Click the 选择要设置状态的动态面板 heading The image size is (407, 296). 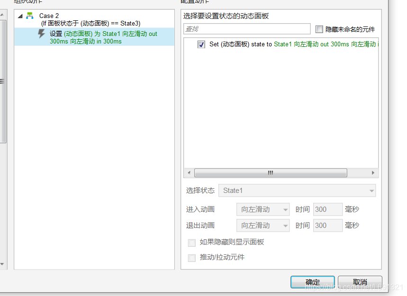[x=226, y=16]
